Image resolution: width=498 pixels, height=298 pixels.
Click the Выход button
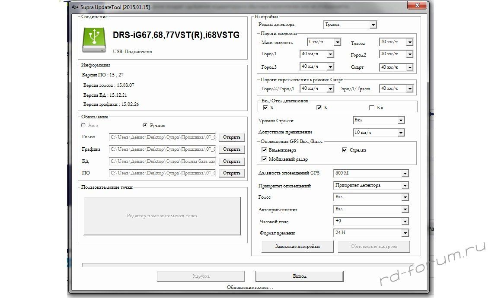pos(299,276)
